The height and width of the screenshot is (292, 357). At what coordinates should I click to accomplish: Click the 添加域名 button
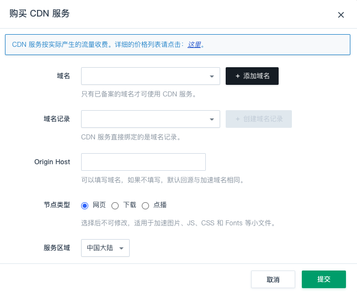pos(252,76)
